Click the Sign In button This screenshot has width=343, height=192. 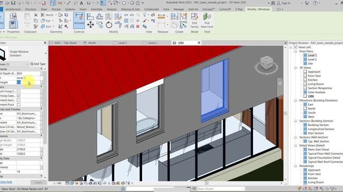(x=284, y=3)
